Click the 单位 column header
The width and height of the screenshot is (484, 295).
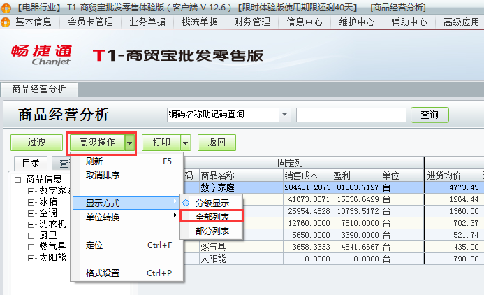pyautogui.click(x=402, y=175)
